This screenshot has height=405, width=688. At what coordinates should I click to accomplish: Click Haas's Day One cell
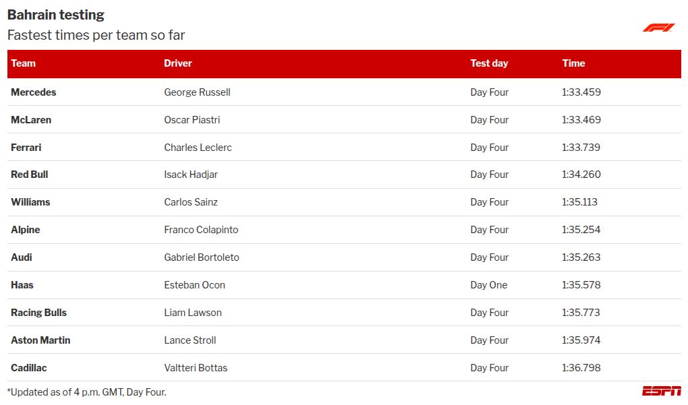(489, 285)
